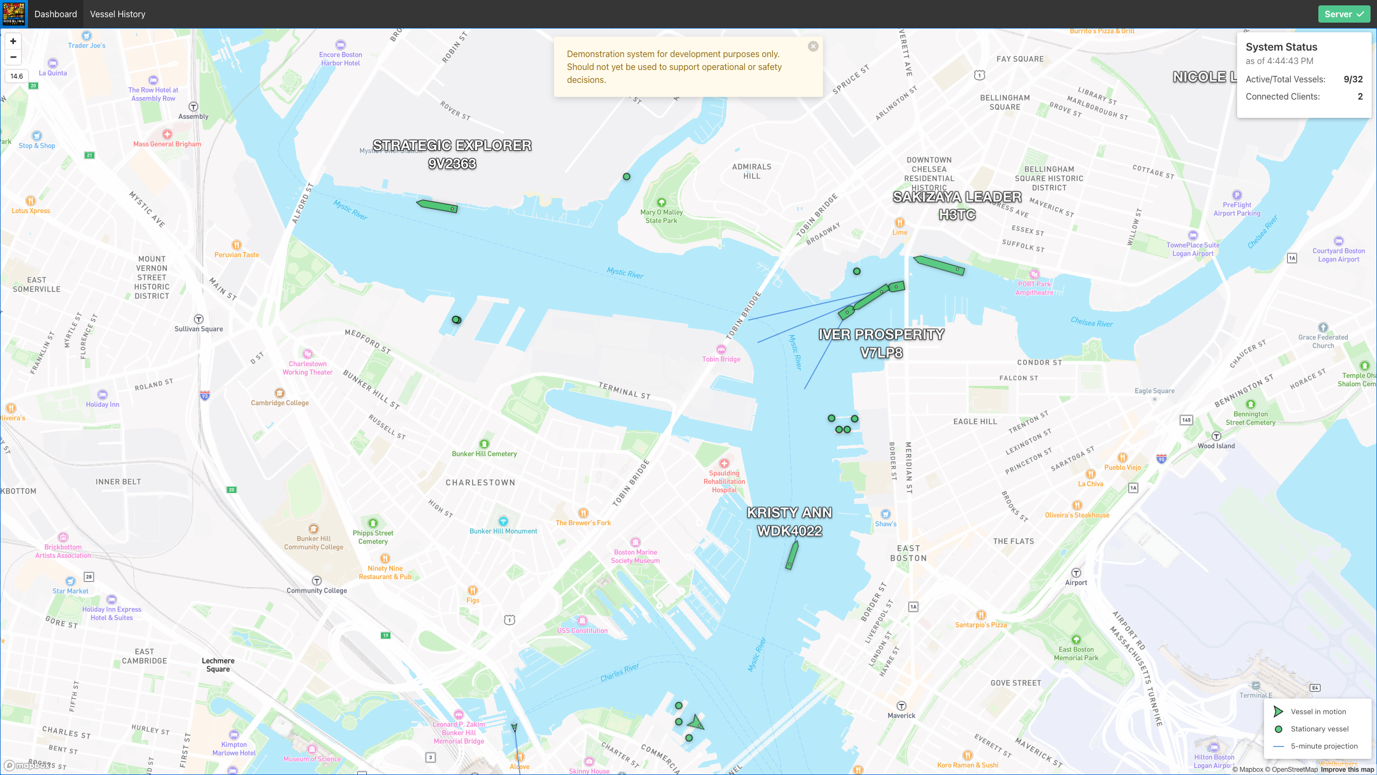Viewport: 1377px width, 775px height.
Task: Zoom in using the map plus button
Action: tap(13, 41)
